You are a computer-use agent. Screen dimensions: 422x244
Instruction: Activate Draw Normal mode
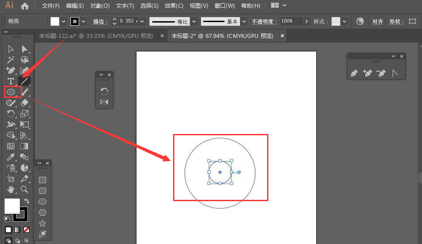9,240
